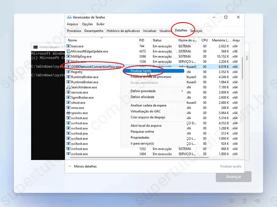Switch to the Detalhes tab

[x=181, y=30]
